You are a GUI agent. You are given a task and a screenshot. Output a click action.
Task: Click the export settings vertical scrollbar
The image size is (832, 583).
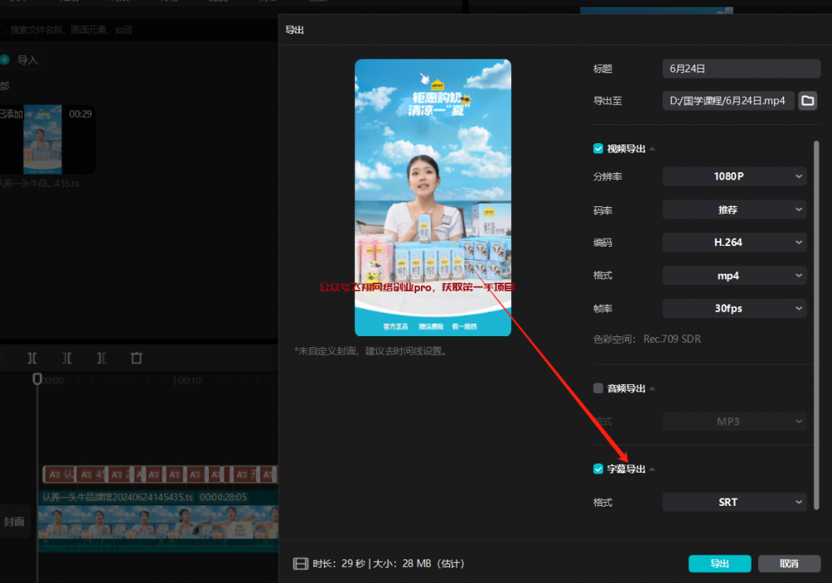tap(817, 325)
